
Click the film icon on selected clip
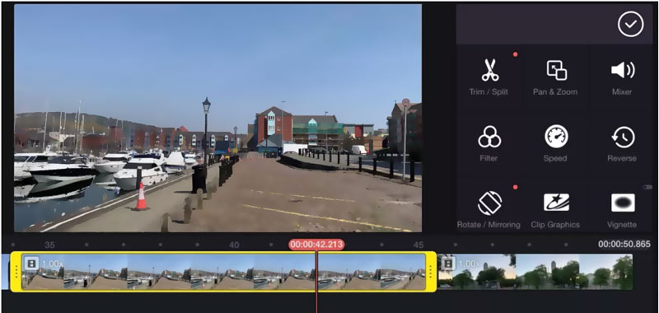point(31,264)
